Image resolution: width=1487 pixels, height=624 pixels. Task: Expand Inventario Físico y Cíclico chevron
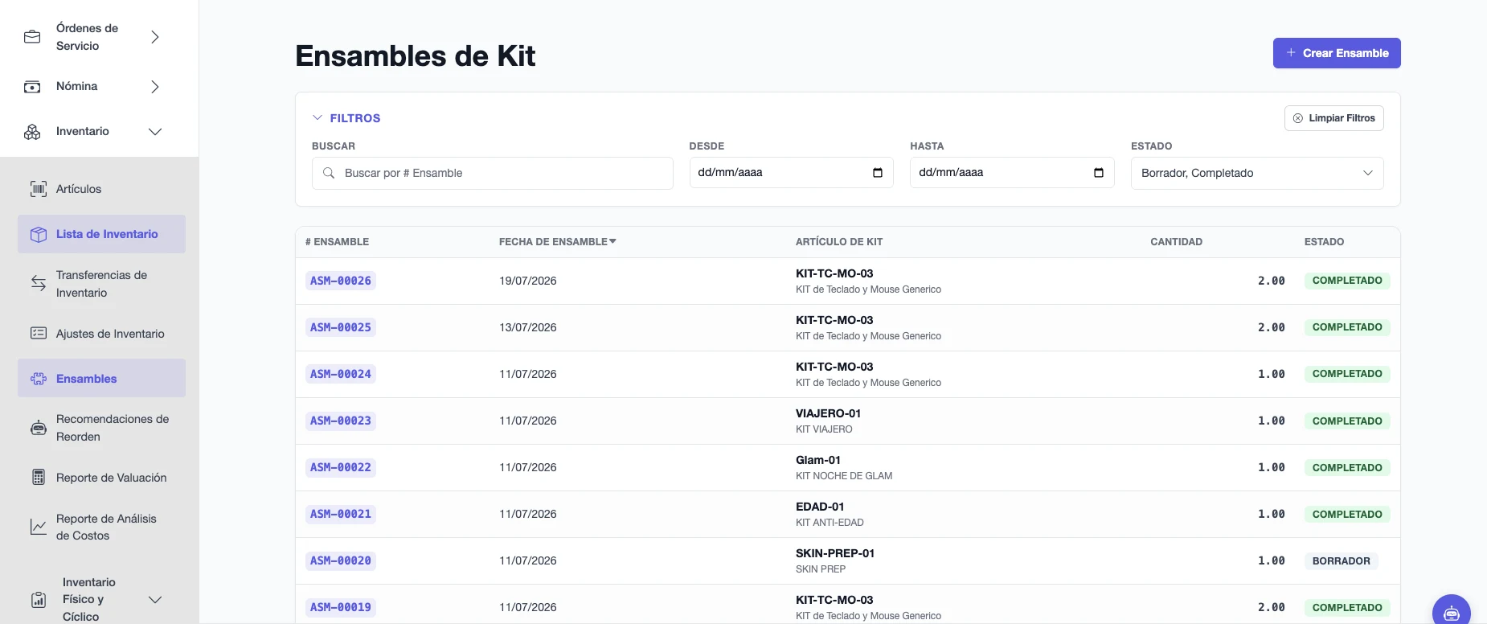(x=155, y=600)
